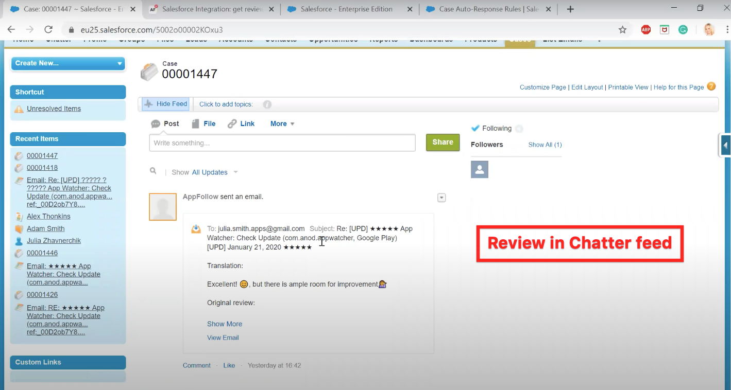Click Alex Thonkins lead icon
731x390 pixels.
(x=19, y=217)
